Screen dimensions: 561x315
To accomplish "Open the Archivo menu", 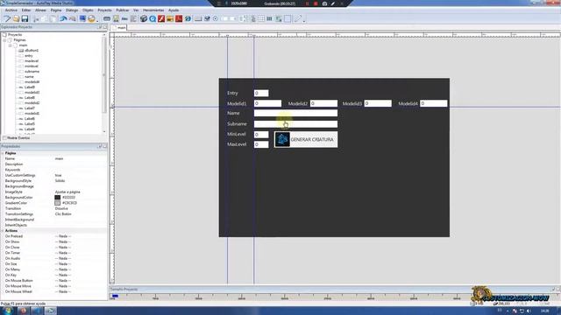I will coord(11,10).
